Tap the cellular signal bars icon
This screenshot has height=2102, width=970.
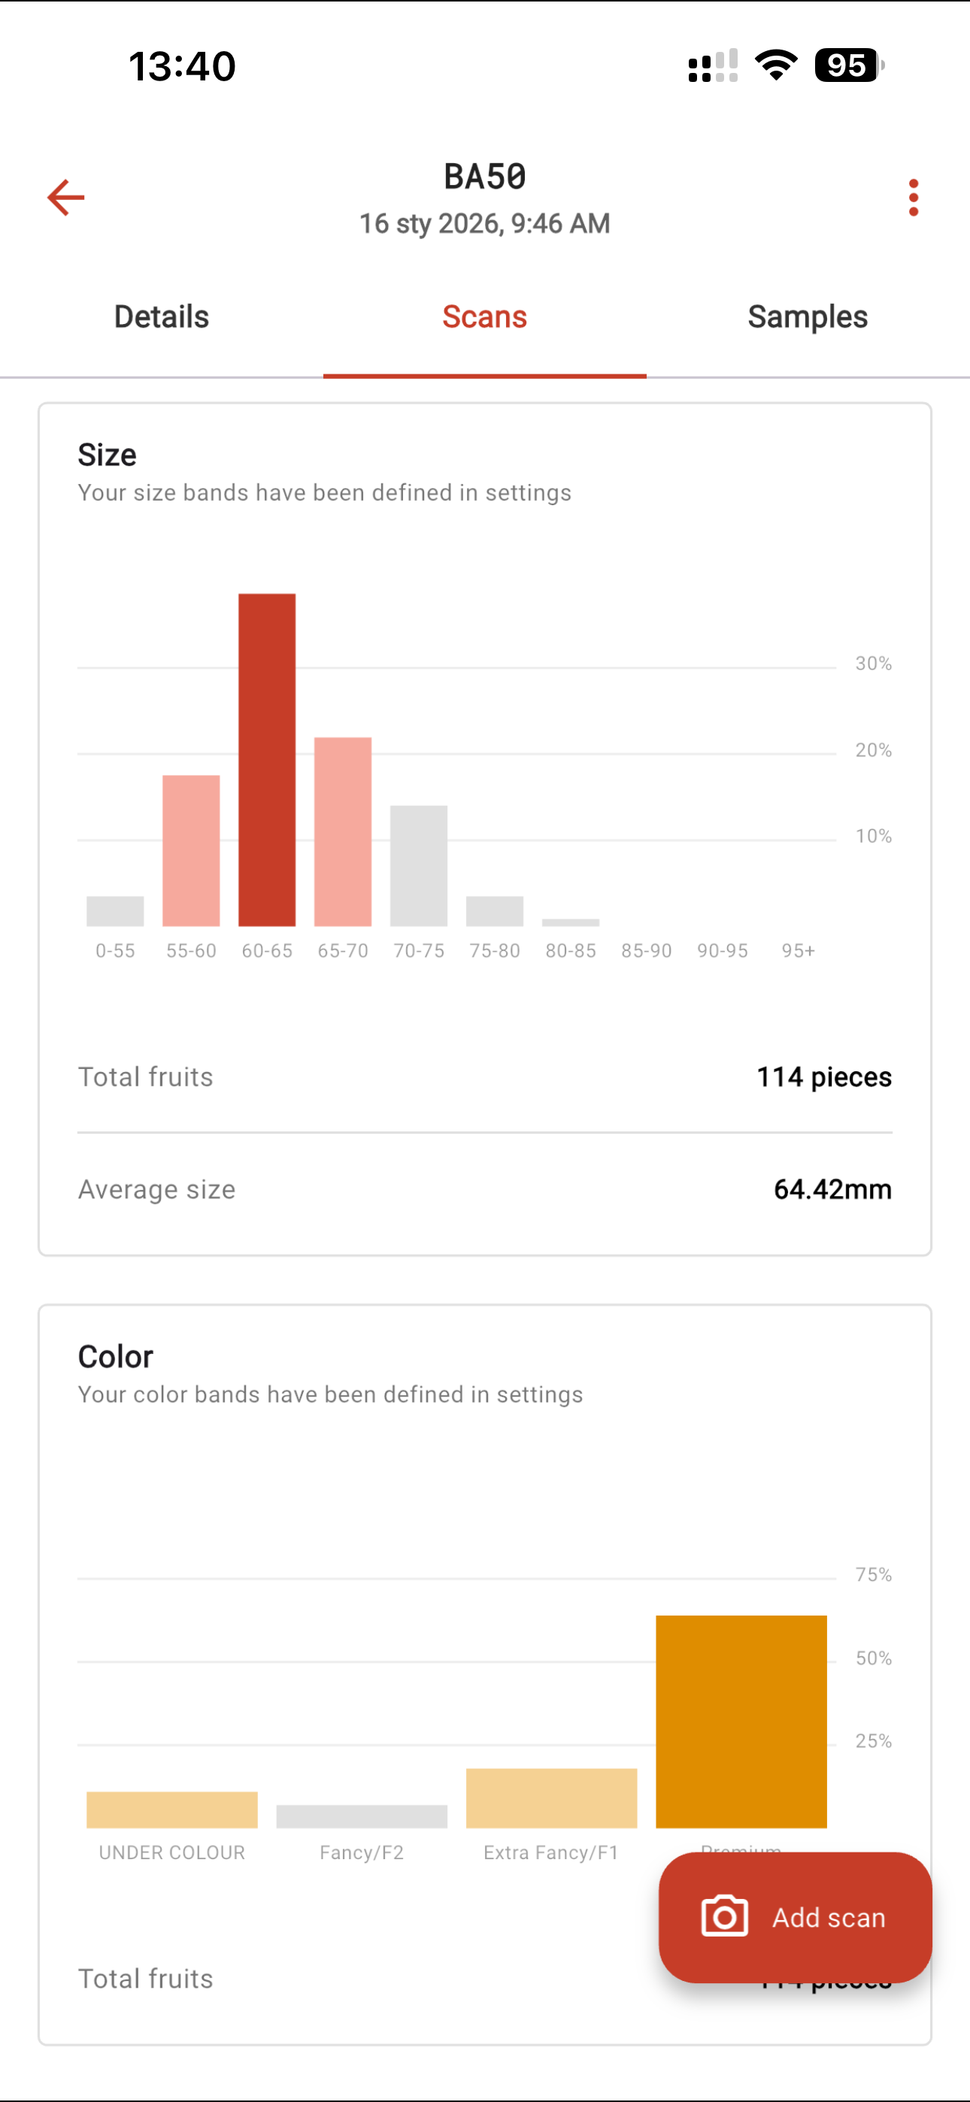click(713, 66)
